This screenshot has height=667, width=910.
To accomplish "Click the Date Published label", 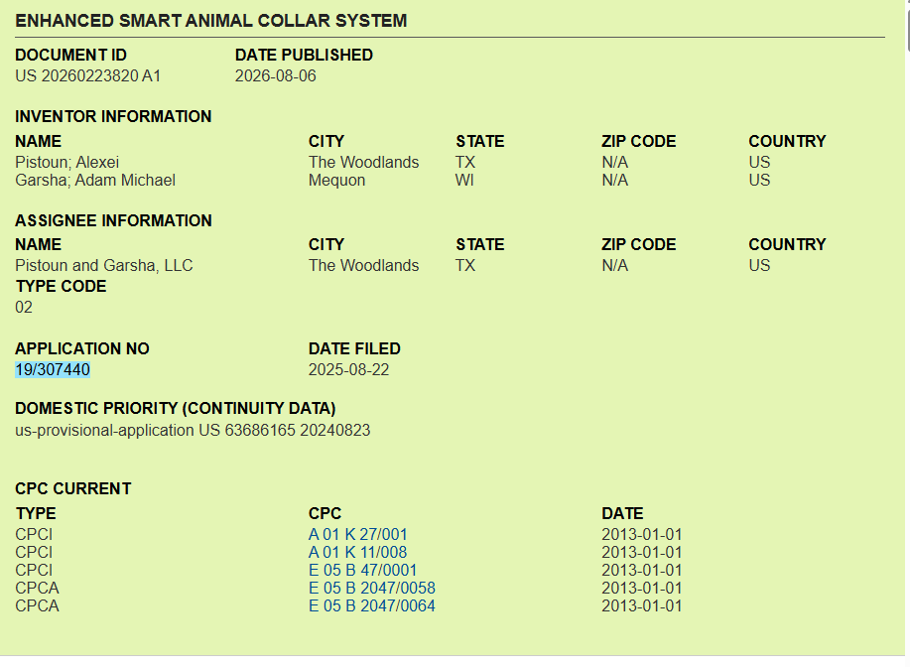I will (304, 56).
